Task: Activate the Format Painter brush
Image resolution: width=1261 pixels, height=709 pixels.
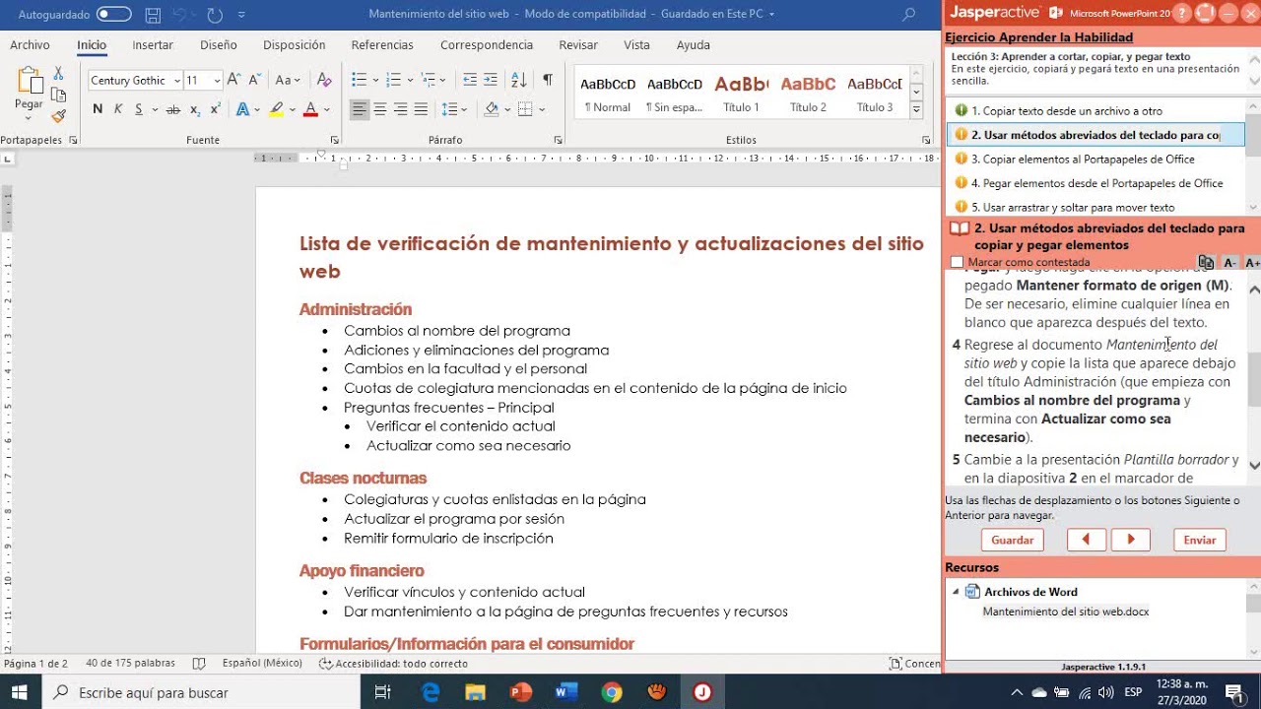Action: pos(58,115)
